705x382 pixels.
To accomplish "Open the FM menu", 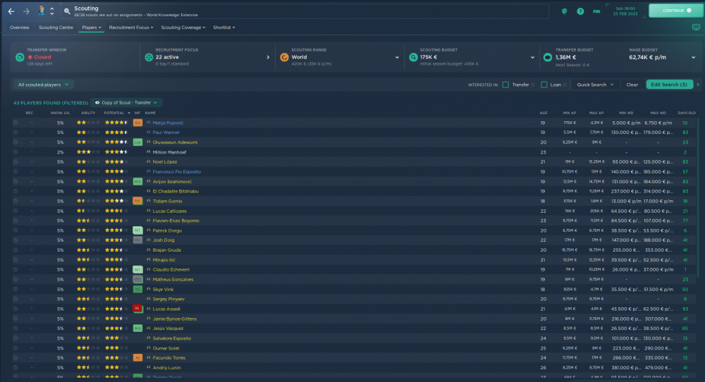I will click(x=596, y=11).
